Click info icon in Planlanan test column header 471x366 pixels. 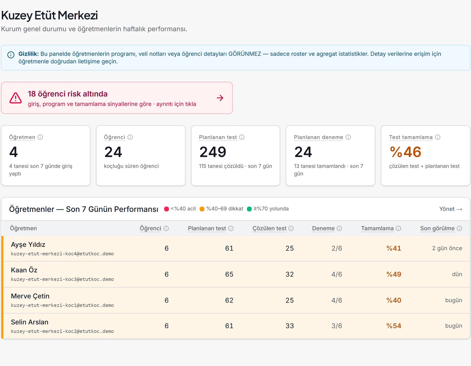(231, 228)
